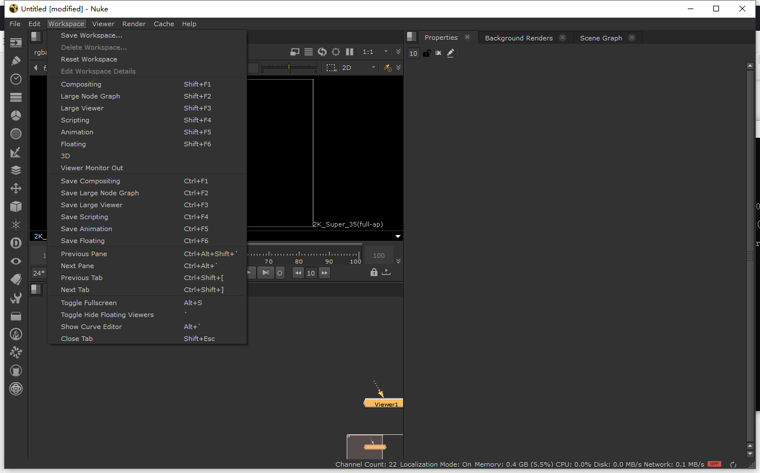Expand the white triangle under the viewer
This screenshot has height=473, width=760.
[x=398, y=236]
